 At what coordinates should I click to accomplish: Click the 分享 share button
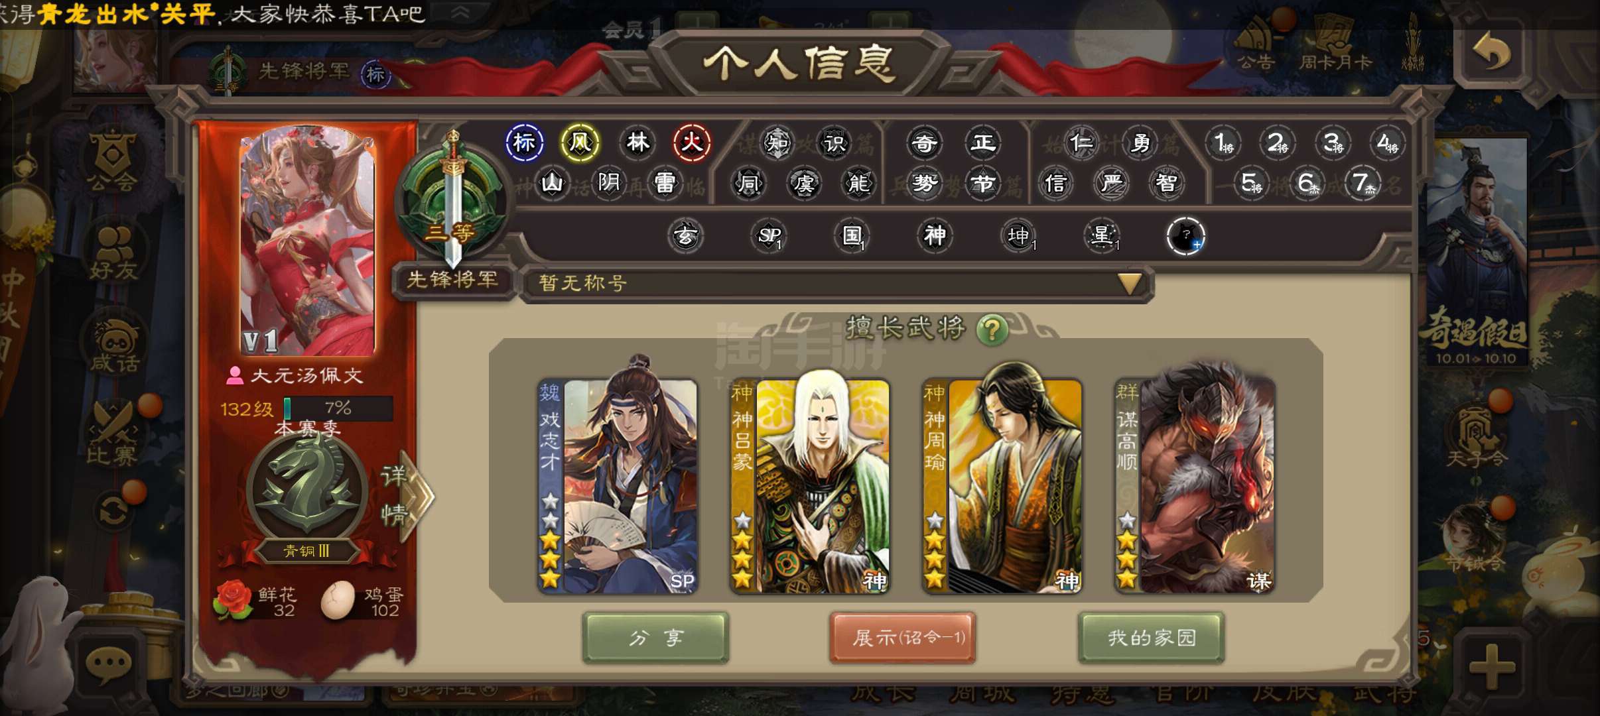tap(655, 638)
